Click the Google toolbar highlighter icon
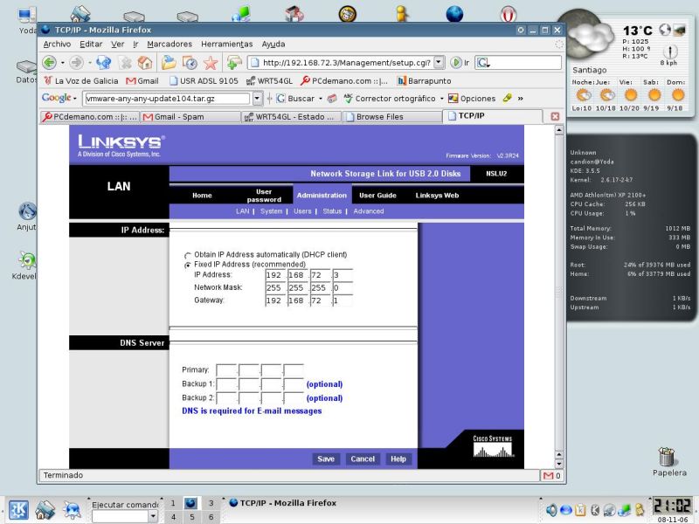699x524 pixels. tap(507, 98)
